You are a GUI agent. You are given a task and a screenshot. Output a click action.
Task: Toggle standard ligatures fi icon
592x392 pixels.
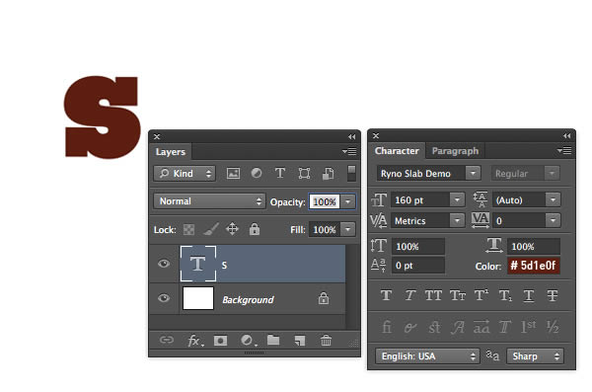pos(387,326)
